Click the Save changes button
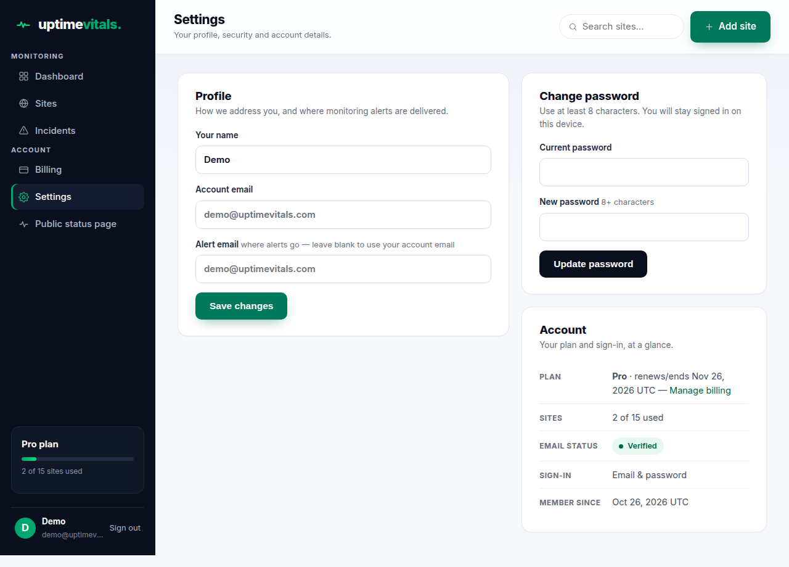The height and width of the screenshot is (567, 789). pyautogui.click(x=241, y=306)
